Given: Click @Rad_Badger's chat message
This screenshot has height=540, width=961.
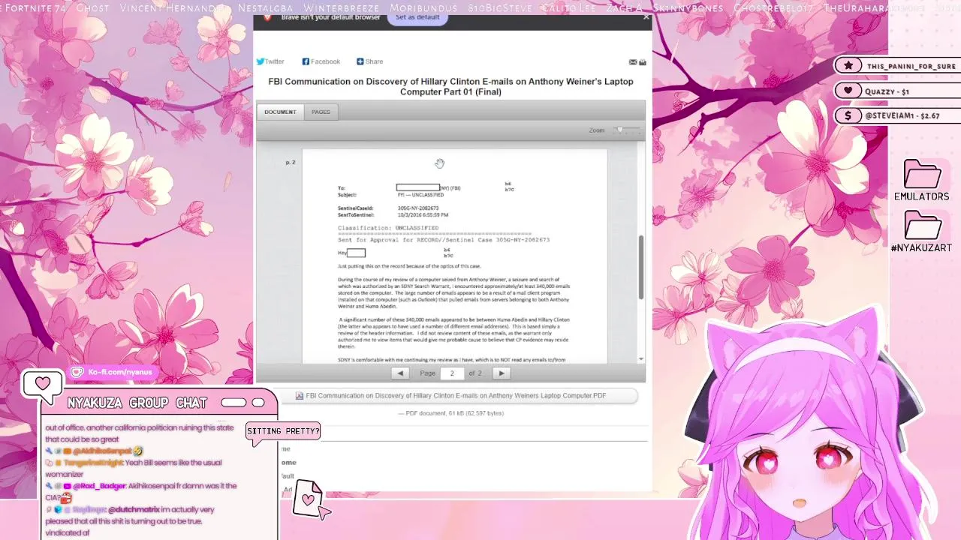Looking at the screenshot, I should tap(141, 491).
